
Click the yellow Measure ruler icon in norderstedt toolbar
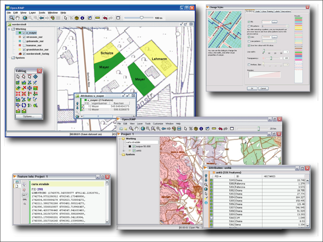[97, 18]
